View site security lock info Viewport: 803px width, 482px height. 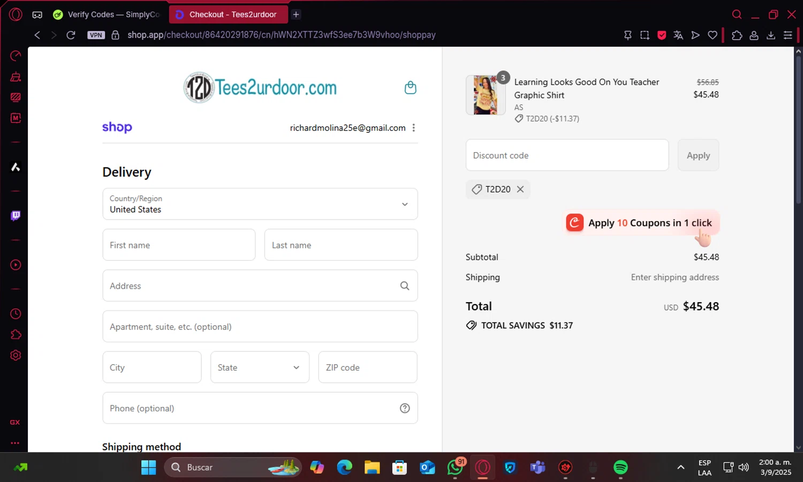pos(115,35)
